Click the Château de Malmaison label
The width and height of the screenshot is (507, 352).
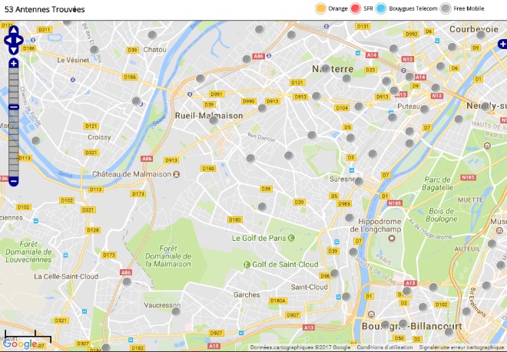coord(131,174)
